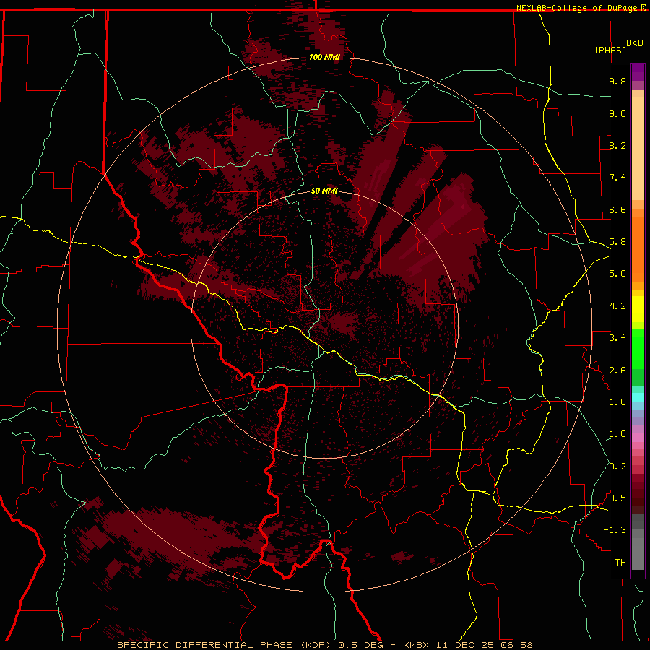Viewport: 650px width, 650px height.
Task: Click the 1.8 scale value
Action: (x=617, y=402)
